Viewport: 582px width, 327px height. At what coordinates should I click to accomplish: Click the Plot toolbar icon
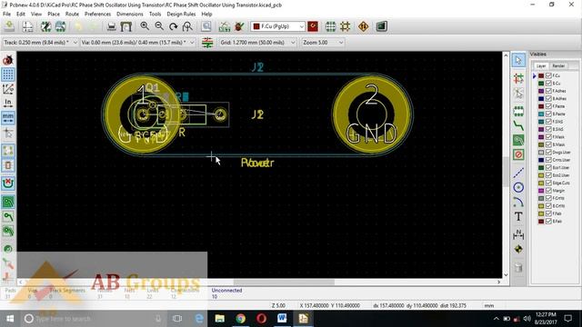coord(126,26)
